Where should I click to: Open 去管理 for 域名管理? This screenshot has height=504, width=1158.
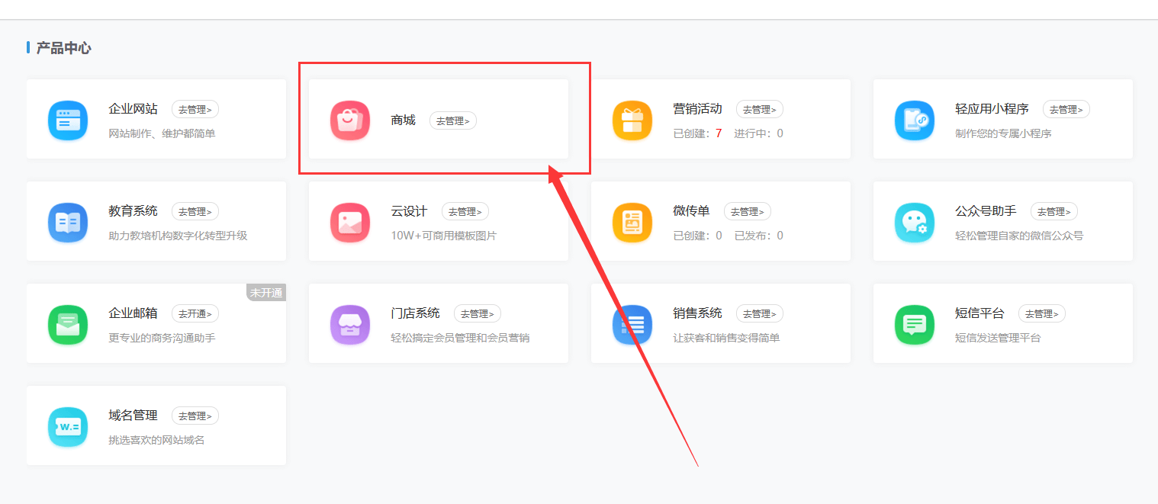coord(195,416)
